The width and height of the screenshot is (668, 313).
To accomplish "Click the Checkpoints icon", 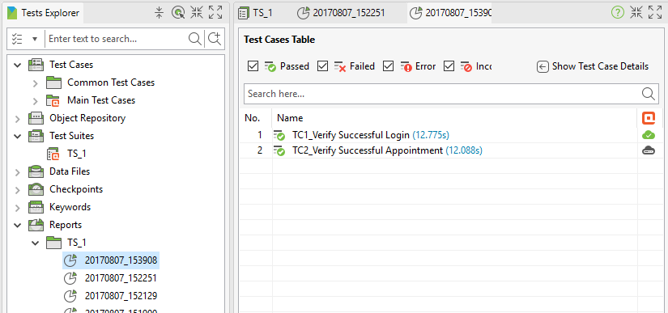I will pyautogui.click(x=36, y=189).
